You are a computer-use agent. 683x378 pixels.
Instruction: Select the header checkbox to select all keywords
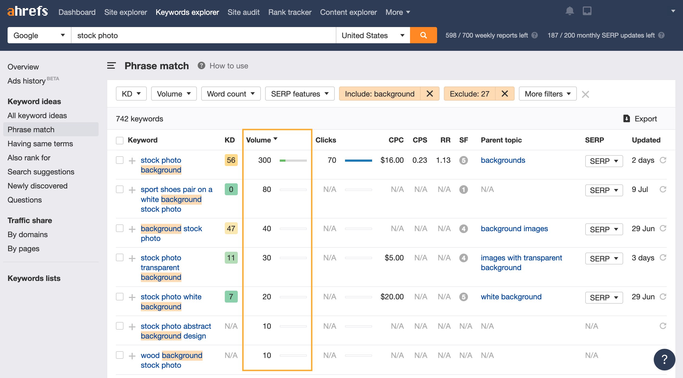[x=119, y=140]
